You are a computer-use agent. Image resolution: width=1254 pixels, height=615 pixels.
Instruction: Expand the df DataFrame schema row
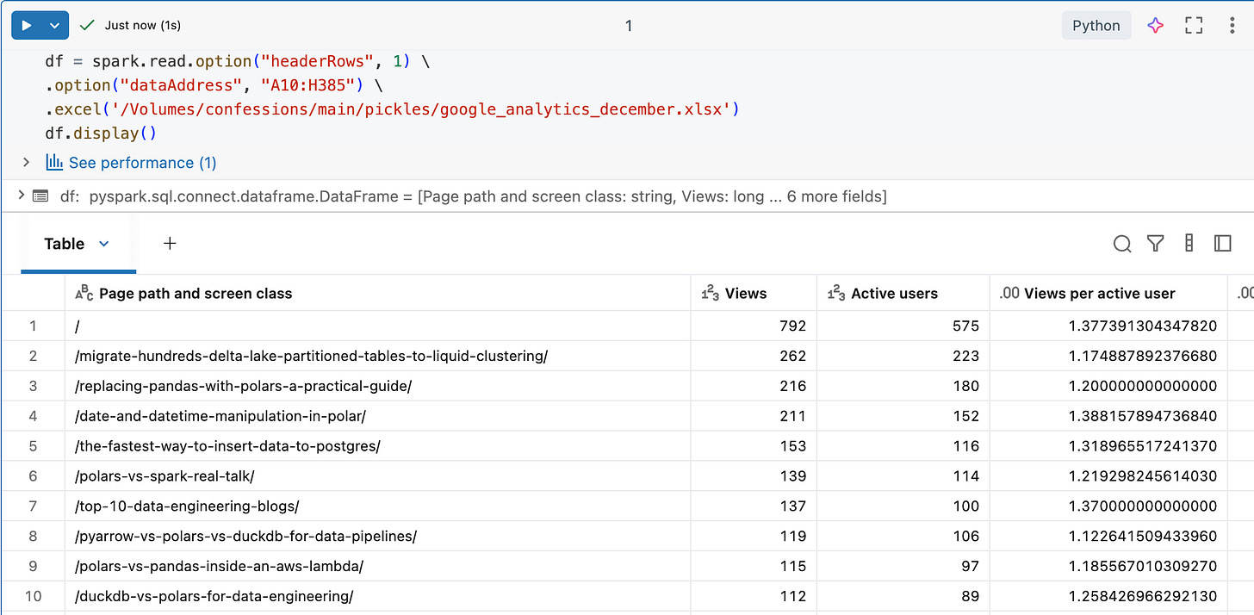click(x=21, y=196)
